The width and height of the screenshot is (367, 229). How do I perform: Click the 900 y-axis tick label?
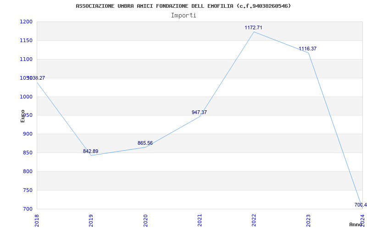(28, 134)
